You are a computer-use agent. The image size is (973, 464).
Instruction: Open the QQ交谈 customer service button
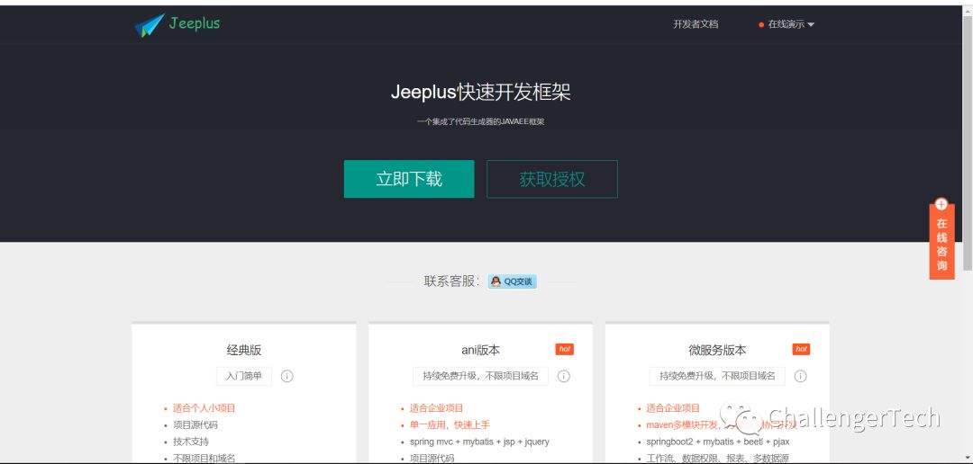[512, 281]
